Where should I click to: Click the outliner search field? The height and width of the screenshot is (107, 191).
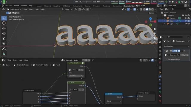point(178,9)
